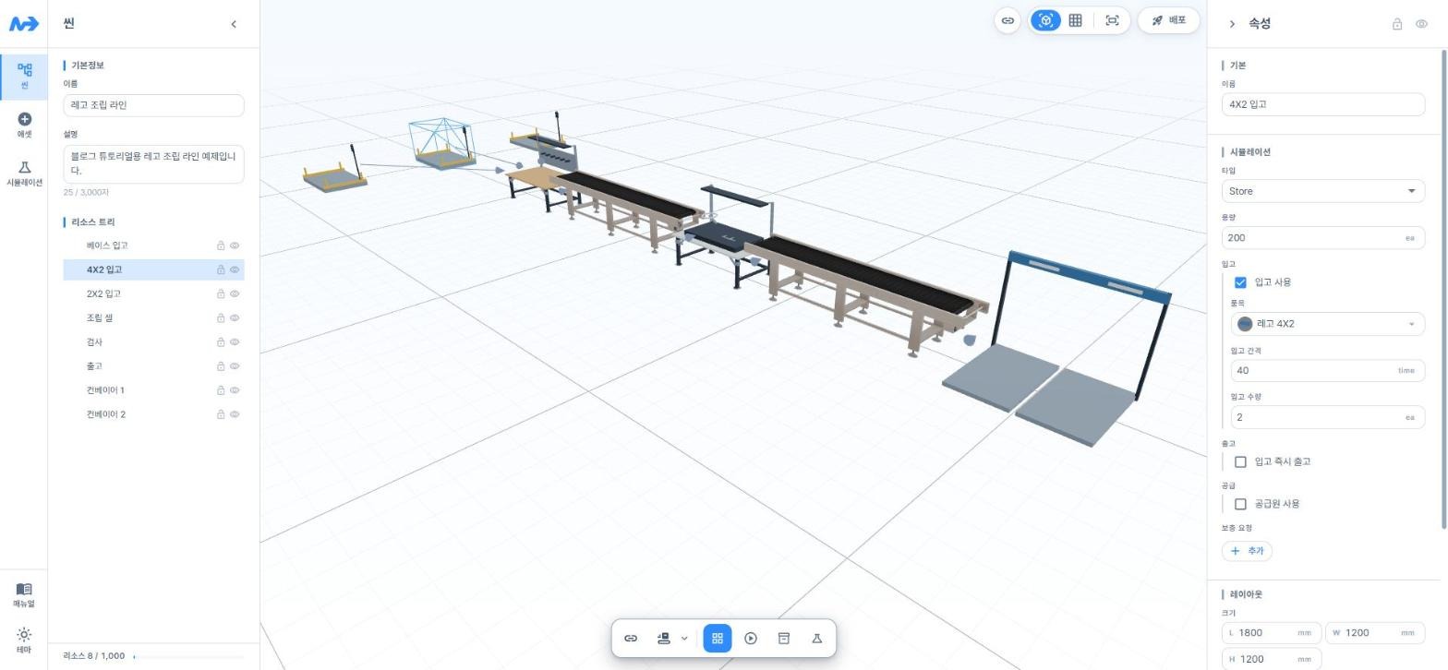Collapse the 씬 panel with the left chevron

point(234,24)
